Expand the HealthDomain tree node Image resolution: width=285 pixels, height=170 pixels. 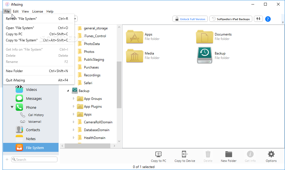tap(74, 138)
